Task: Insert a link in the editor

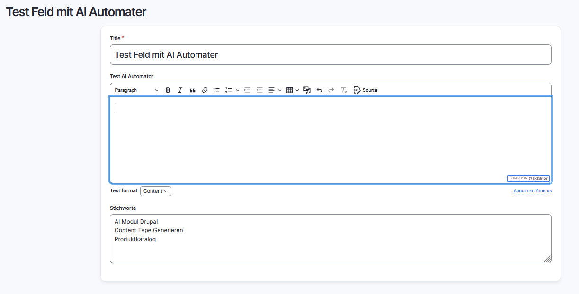Action: pyautogui.click(x=205, y=90)
